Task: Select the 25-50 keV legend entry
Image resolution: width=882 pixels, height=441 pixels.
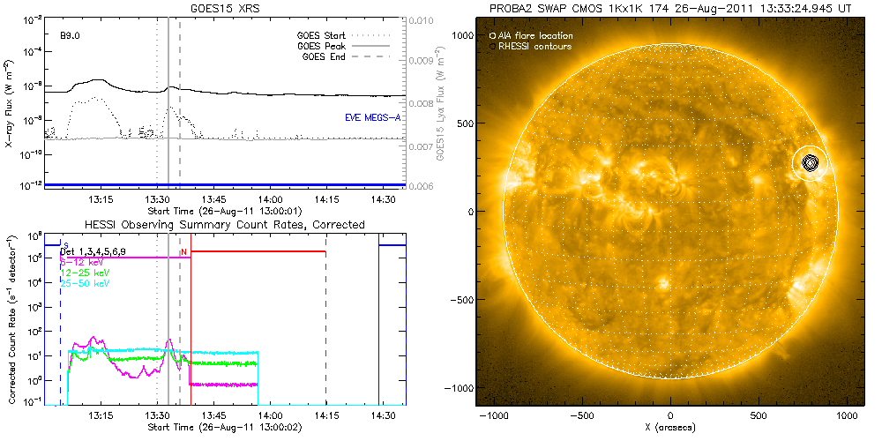Action: click(80, 284)
